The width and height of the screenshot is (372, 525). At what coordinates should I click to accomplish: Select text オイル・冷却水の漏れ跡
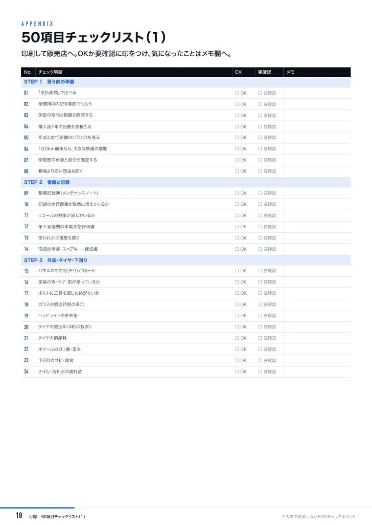[x=60, y=372]
